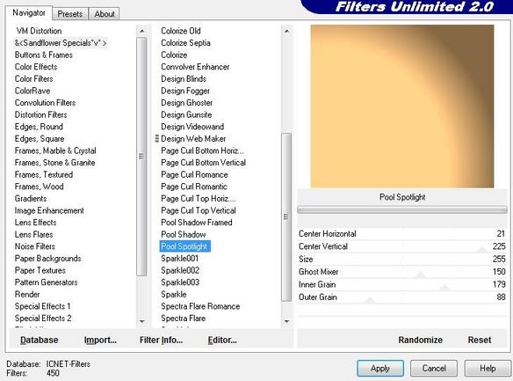Choose Design Web Maker filter
This screenshot has height=381, width=513.
coord(193,138)
